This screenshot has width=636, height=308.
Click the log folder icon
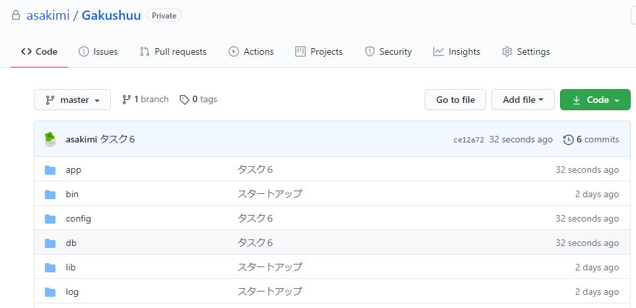point(50,292)
